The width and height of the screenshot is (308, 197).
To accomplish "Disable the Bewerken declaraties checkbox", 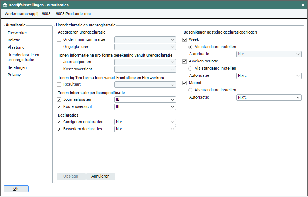I will coord(59,129).
